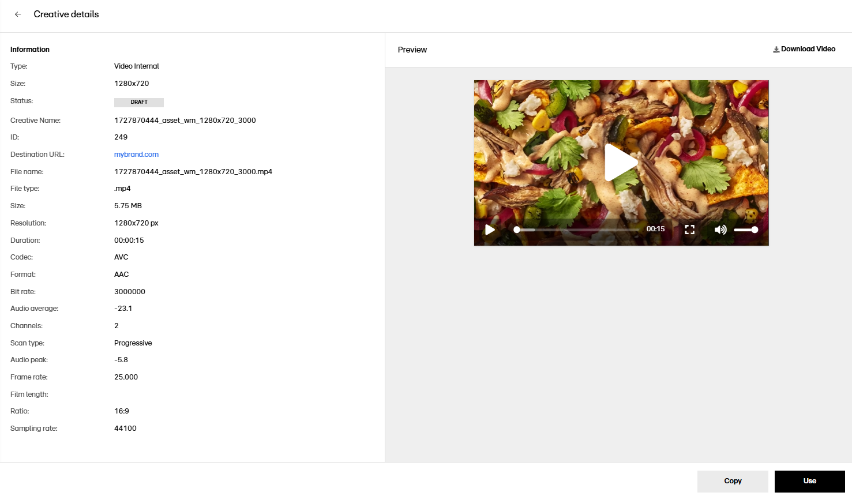Click the video progress seek bar
Screen dimensions: 852x496
pyautogui.click(x=577, y=230)
